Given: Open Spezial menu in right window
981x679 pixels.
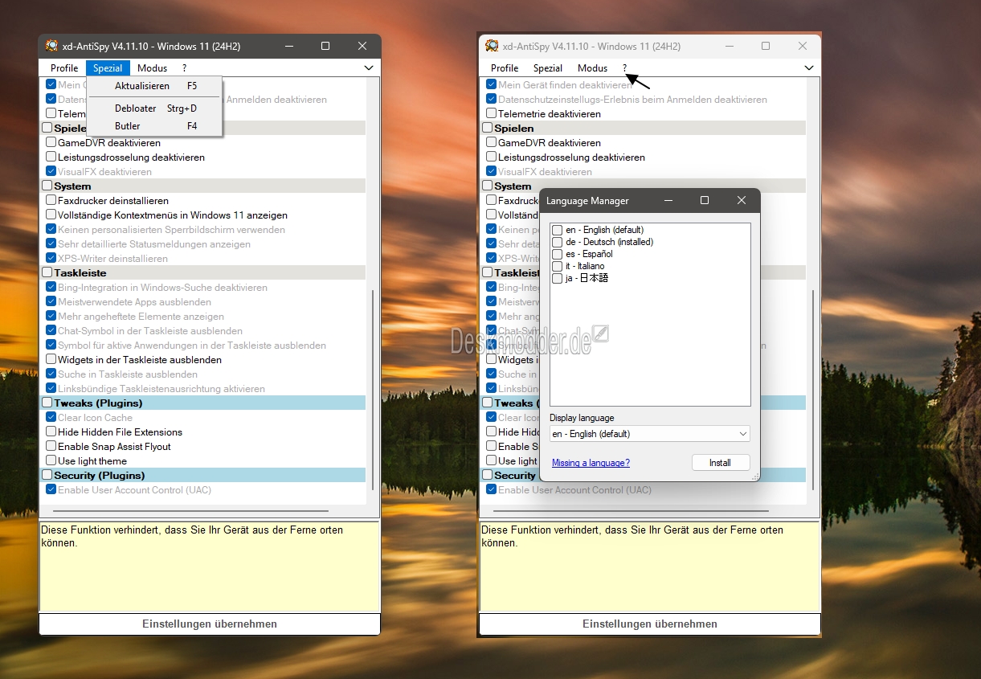Looking at the screenshot, I should click(548, 68).
